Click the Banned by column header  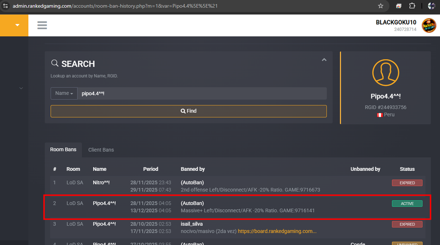[193, 169]
